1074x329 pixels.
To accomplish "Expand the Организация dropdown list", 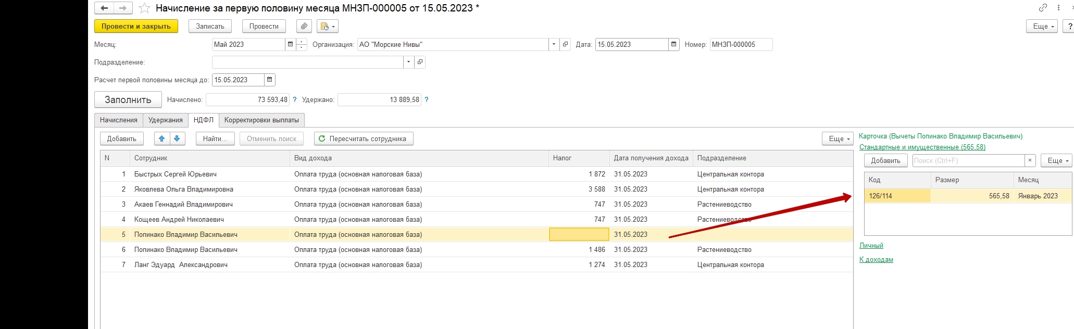I will [x=553, y=45].
